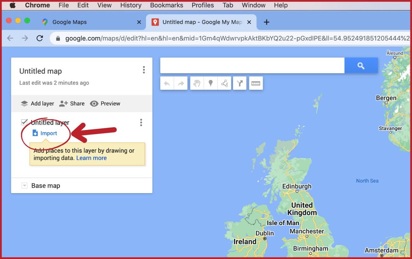Click the Dublin label on map
Screen dimensions: 412x259
click(x=265, y=233)
